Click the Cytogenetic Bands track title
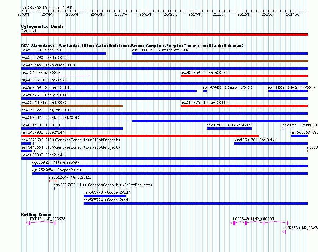Image resolution: width=318 pixels, height=252 pixels. click(x=43, y=26)
